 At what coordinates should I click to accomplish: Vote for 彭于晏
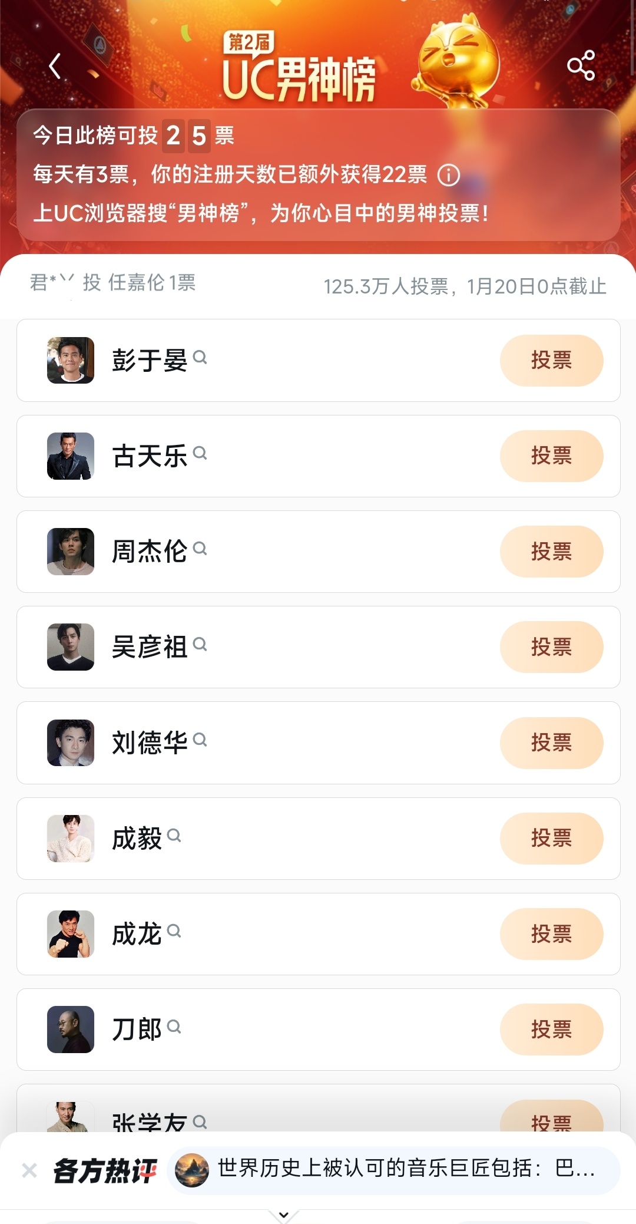[x=552, y=360]
